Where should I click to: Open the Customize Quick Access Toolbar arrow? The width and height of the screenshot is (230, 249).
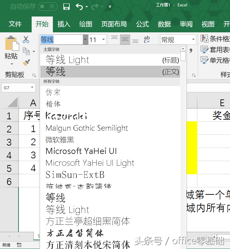[x=110, y=7]
